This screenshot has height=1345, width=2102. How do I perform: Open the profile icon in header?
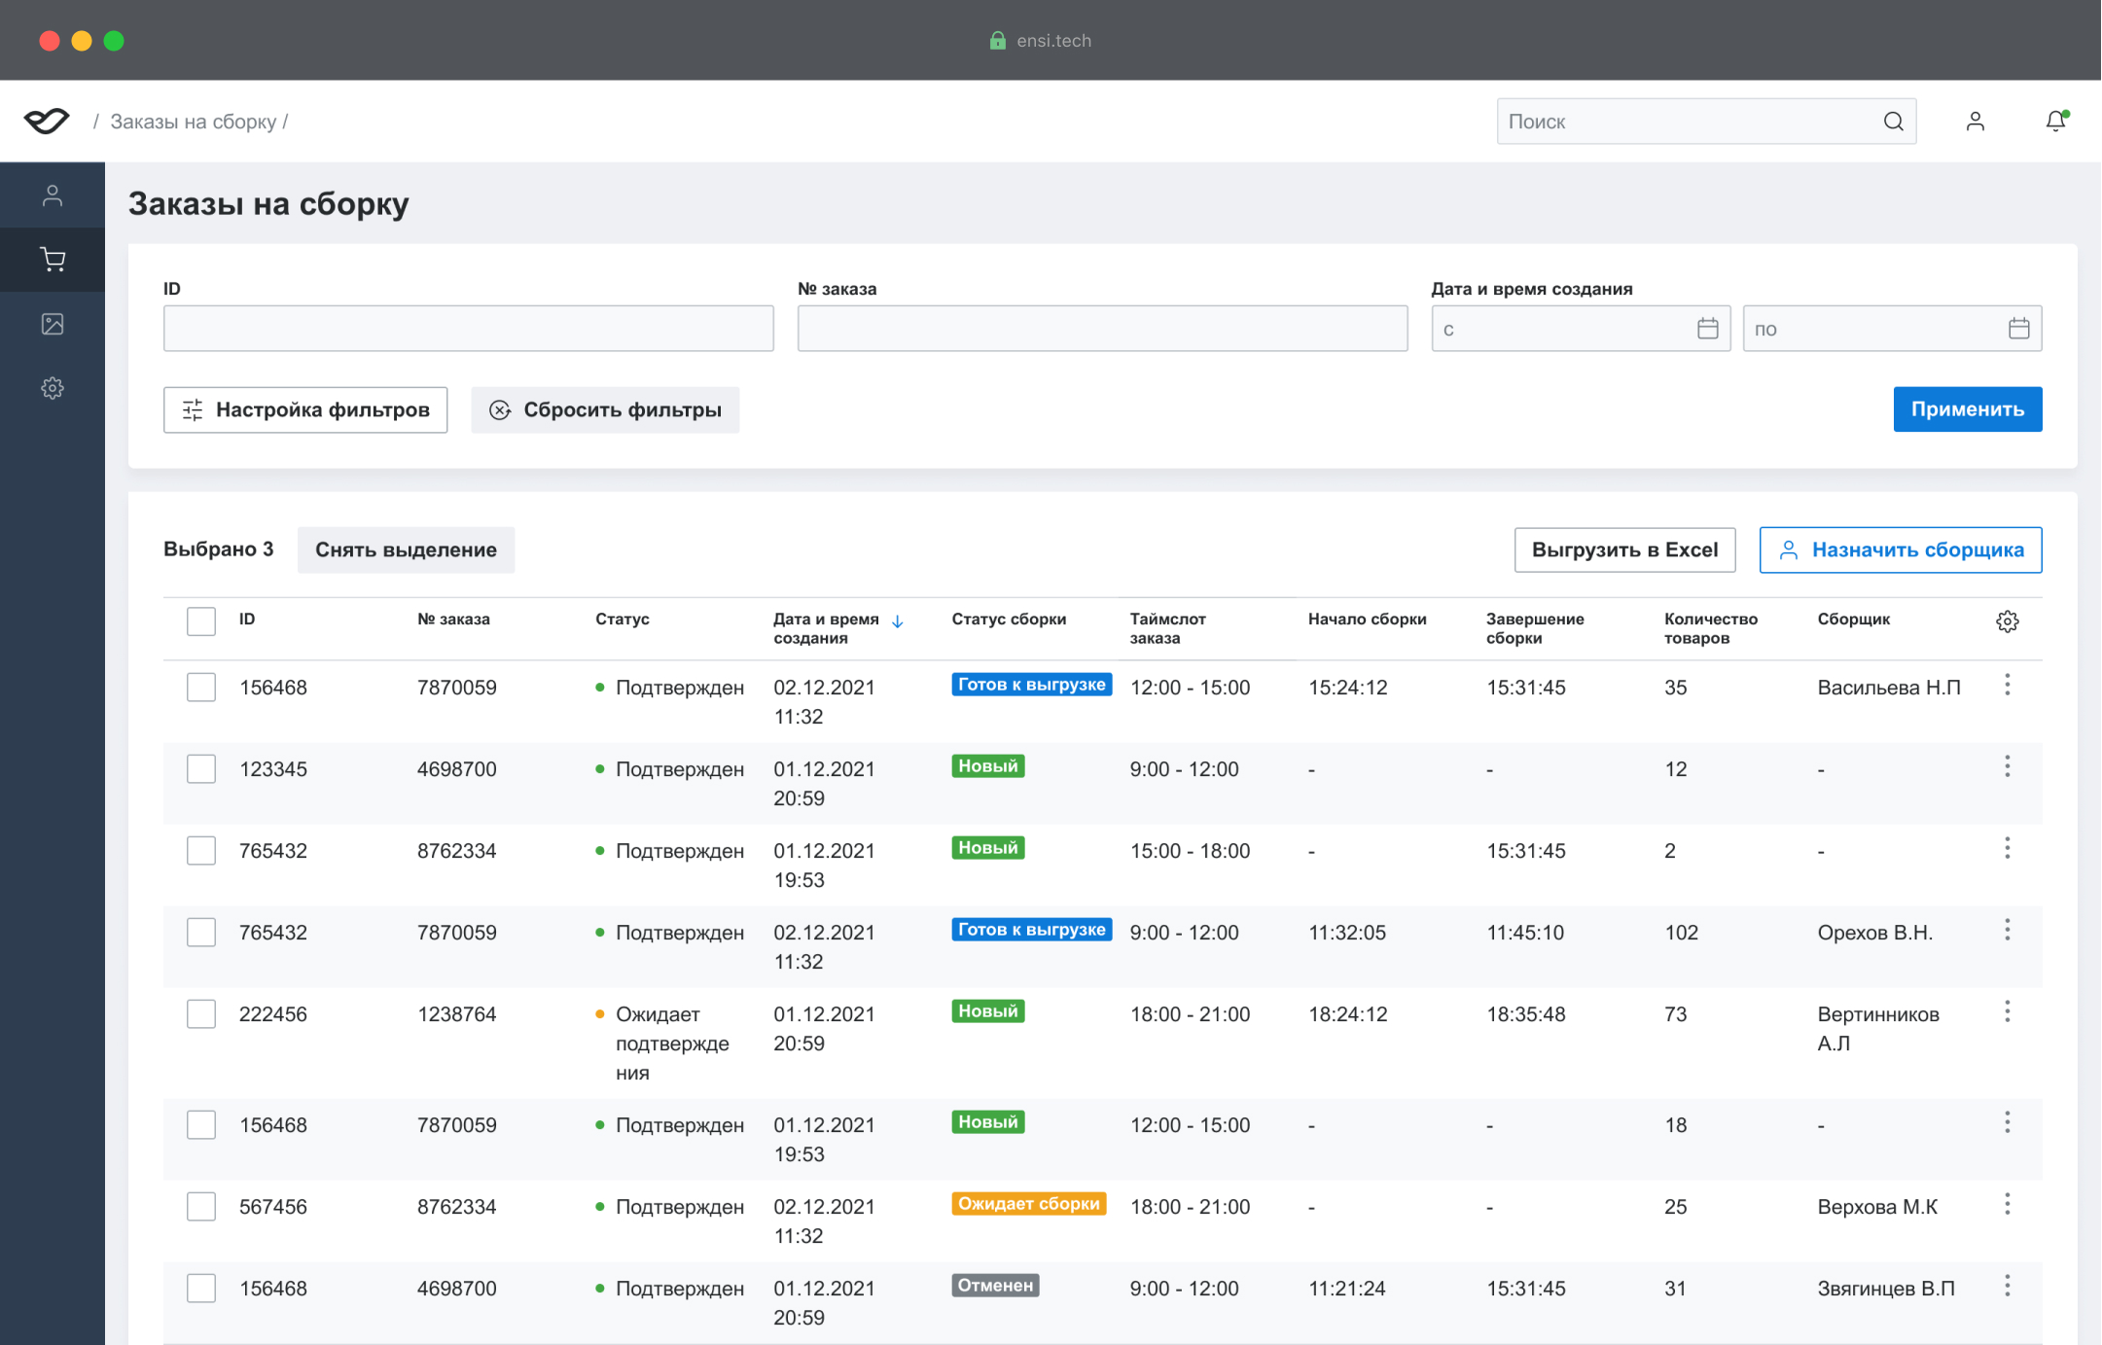click(1975, 122)
